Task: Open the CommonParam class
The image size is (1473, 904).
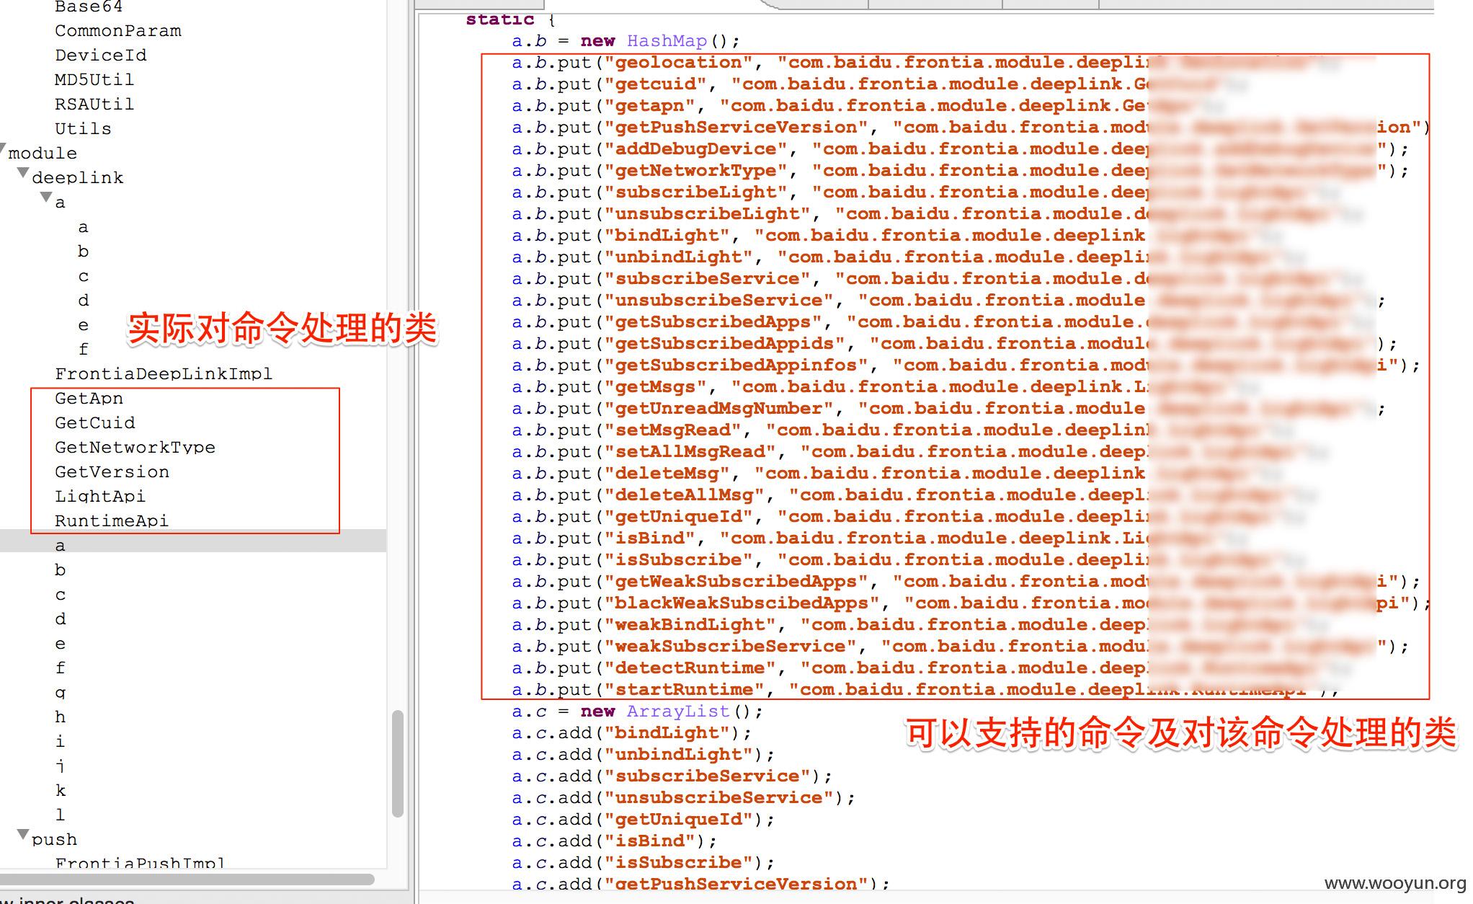Action: pyautogui.click(x=118, y=31)
